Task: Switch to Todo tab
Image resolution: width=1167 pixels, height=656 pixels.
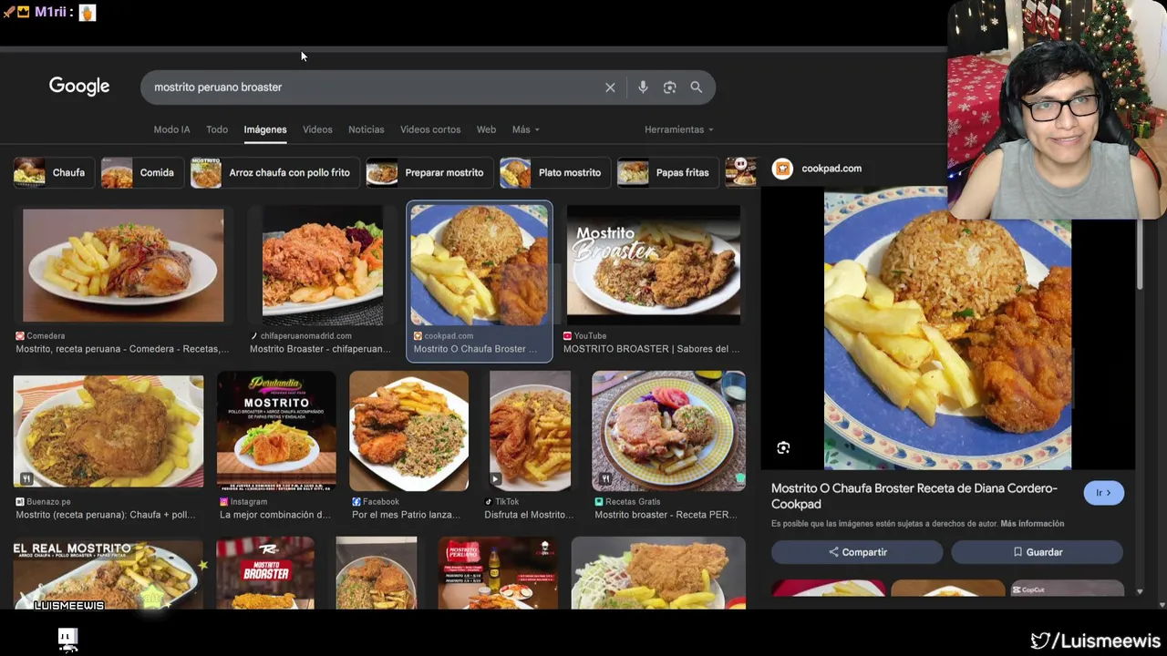Action: [217, 129]
